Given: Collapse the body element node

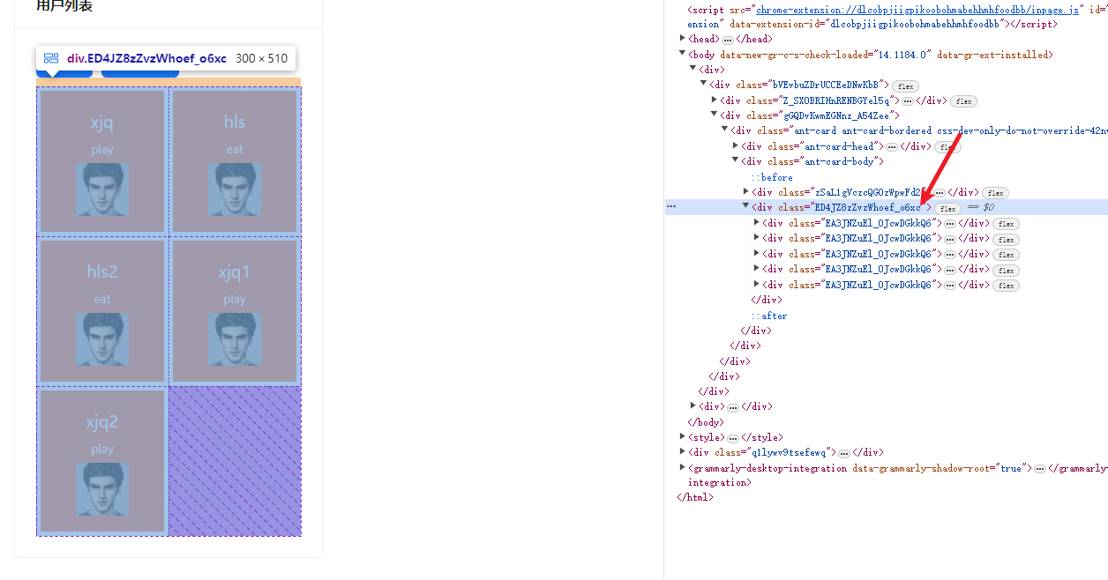Looking at the screenshot, I should [x=683, y=55].
